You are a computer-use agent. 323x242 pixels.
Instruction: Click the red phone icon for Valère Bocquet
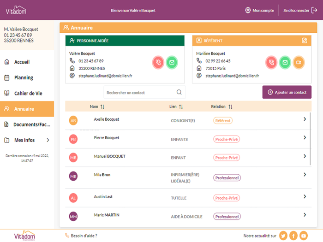pyautogui.click(x=158, y=62)
